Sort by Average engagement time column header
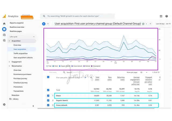Viewport: 172px width, 121px height. [135, 81]
